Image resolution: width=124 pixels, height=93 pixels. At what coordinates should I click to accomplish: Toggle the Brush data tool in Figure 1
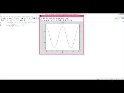60,20
